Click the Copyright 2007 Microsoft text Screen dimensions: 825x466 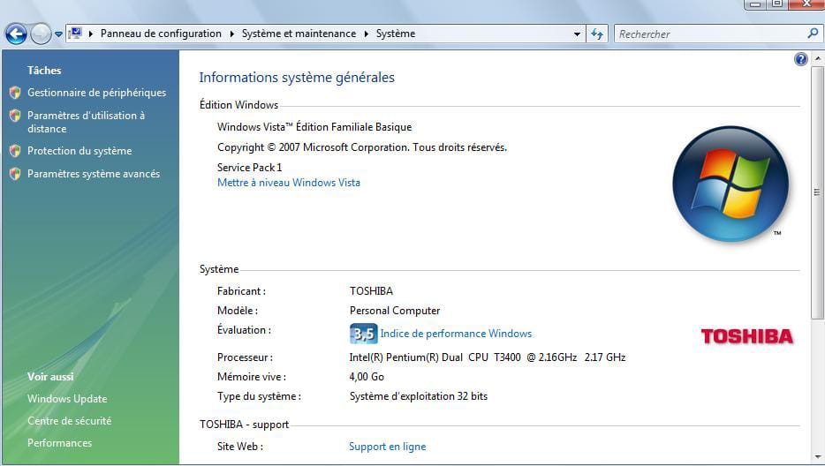(x=362, y=147)
